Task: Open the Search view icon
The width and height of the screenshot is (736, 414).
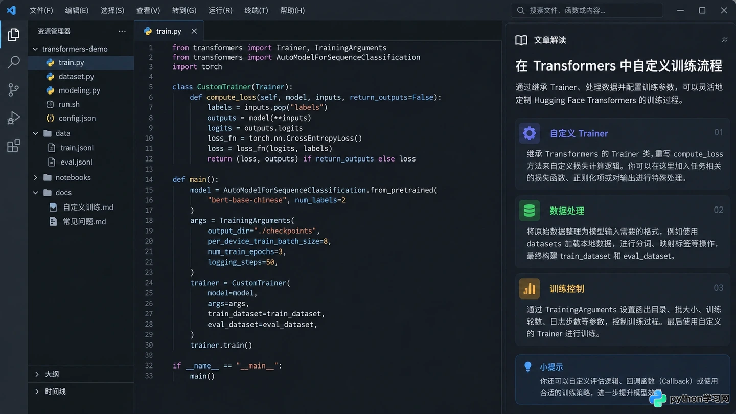Action: click(14, 62)
